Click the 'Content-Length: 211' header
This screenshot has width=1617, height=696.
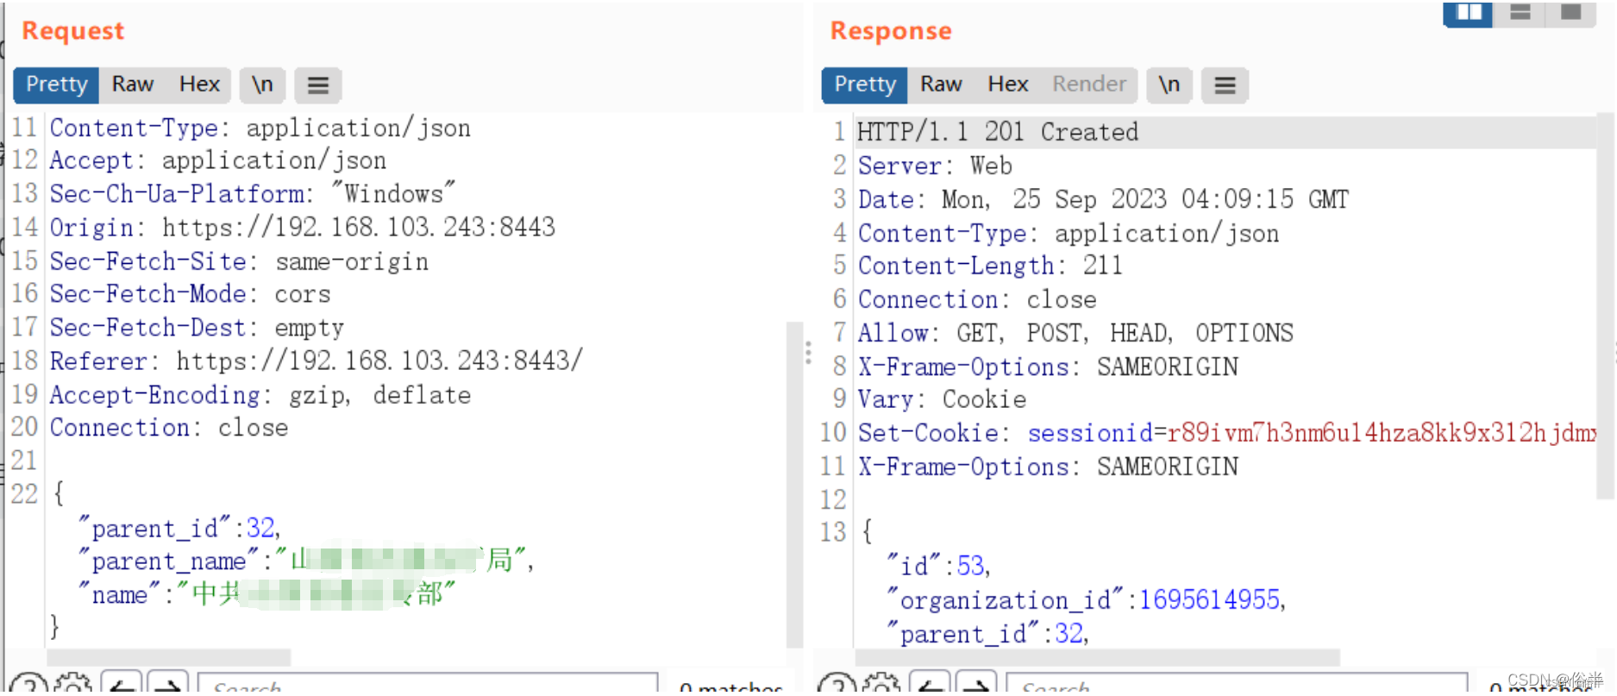pos(990,266)
